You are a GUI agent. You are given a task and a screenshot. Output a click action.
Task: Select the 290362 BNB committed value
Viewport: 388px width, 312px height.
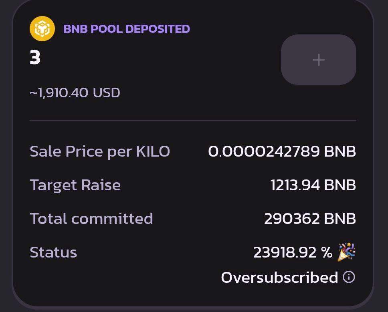coord(310,219)
